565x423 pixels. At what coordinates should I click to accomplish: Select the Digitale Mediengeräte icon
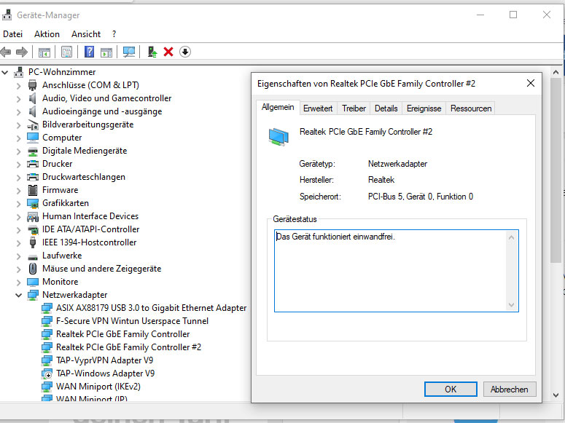coord(32,151)
